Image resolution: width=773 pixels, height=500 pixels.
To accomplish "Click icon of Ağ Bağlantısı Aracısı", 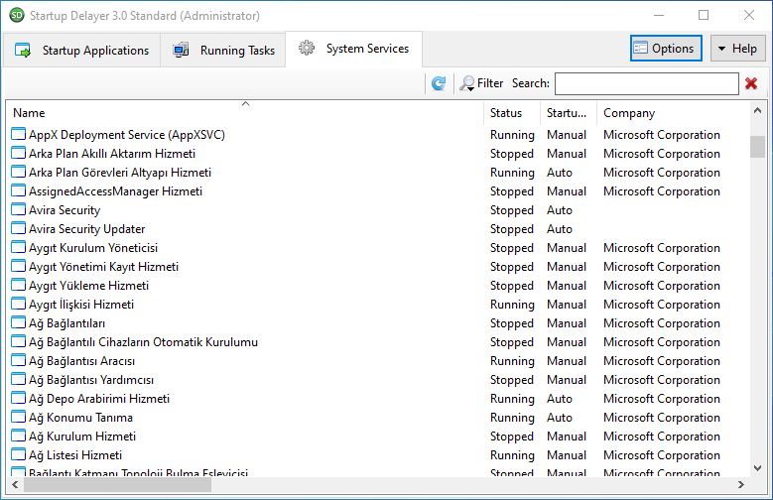I will (18, 360).
